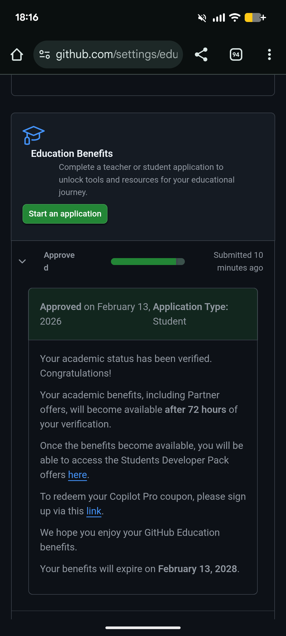Viewport: 286px width, 636px height.
Task: Tap the bottom gesture navigation bar
Action: (143, 628)
